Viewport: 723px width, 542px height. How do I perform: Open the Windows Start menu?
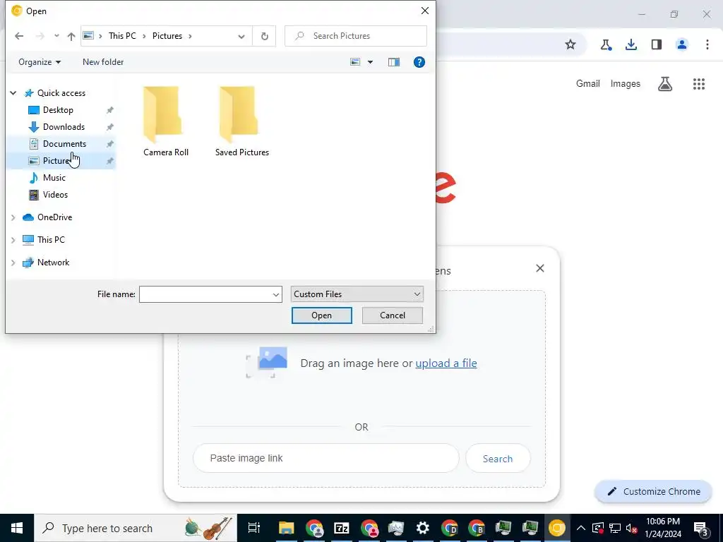click(x=17, y=528)
